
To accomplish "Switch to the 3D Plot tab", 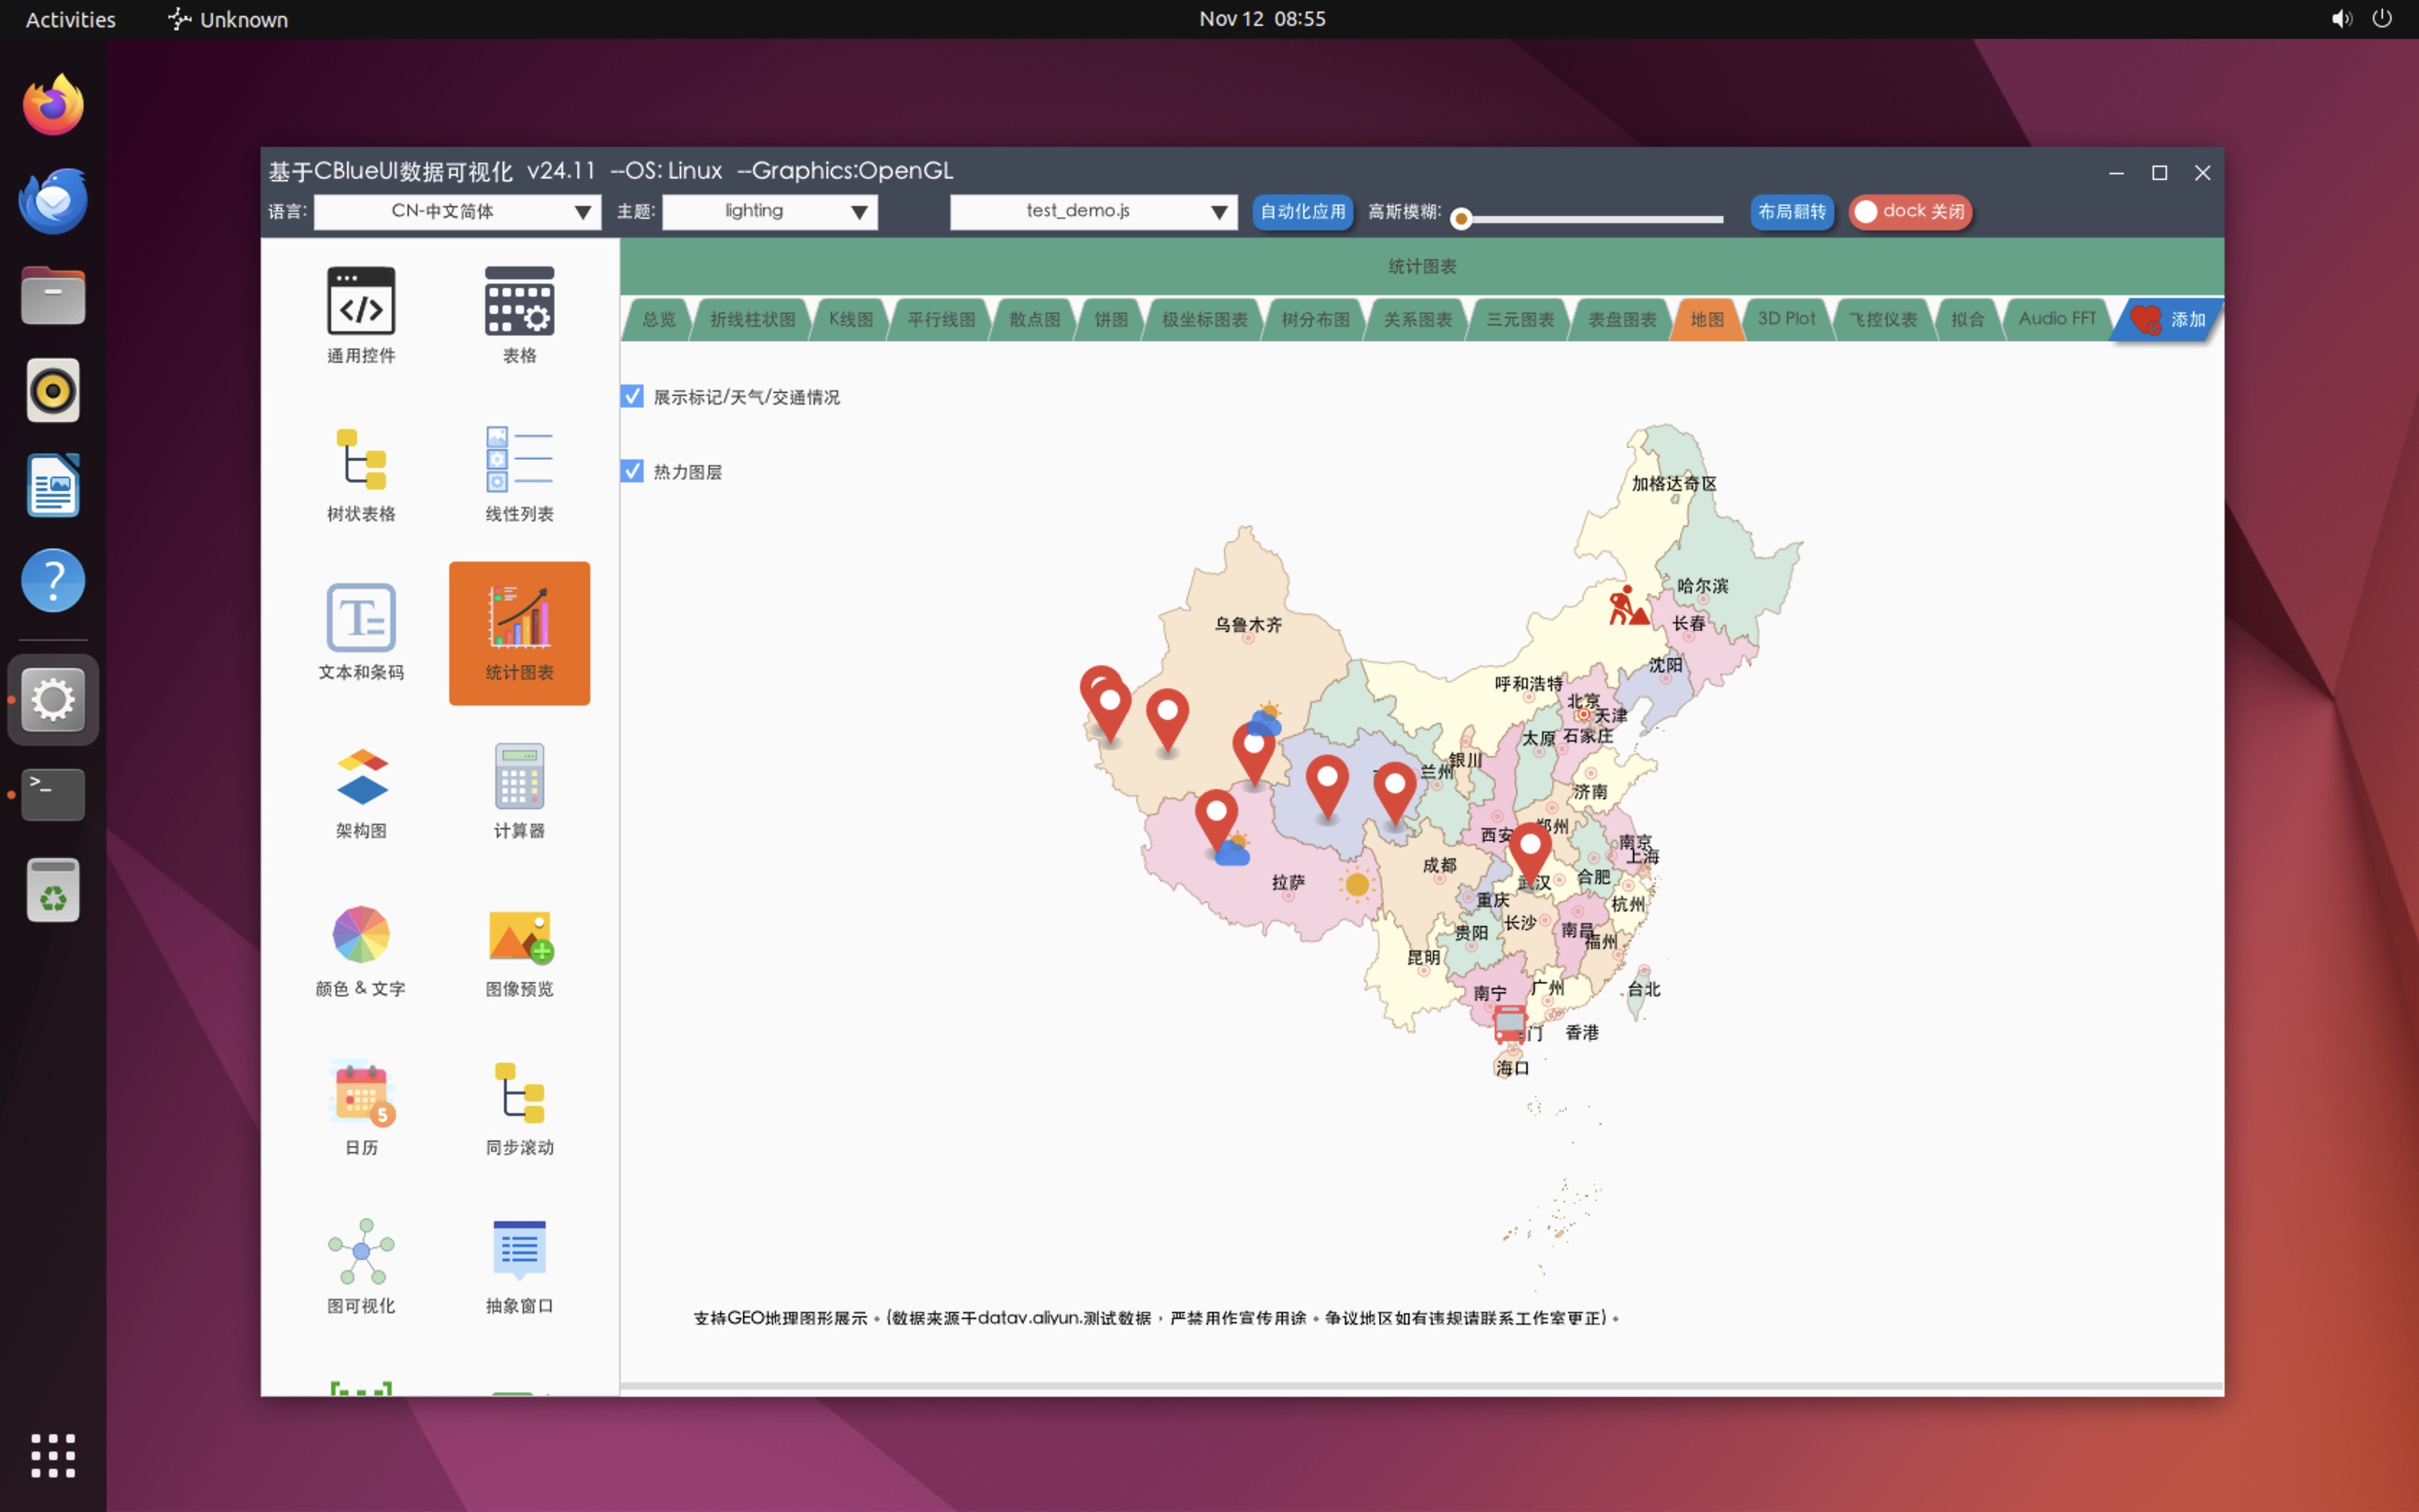I will tap(1786, 319).
